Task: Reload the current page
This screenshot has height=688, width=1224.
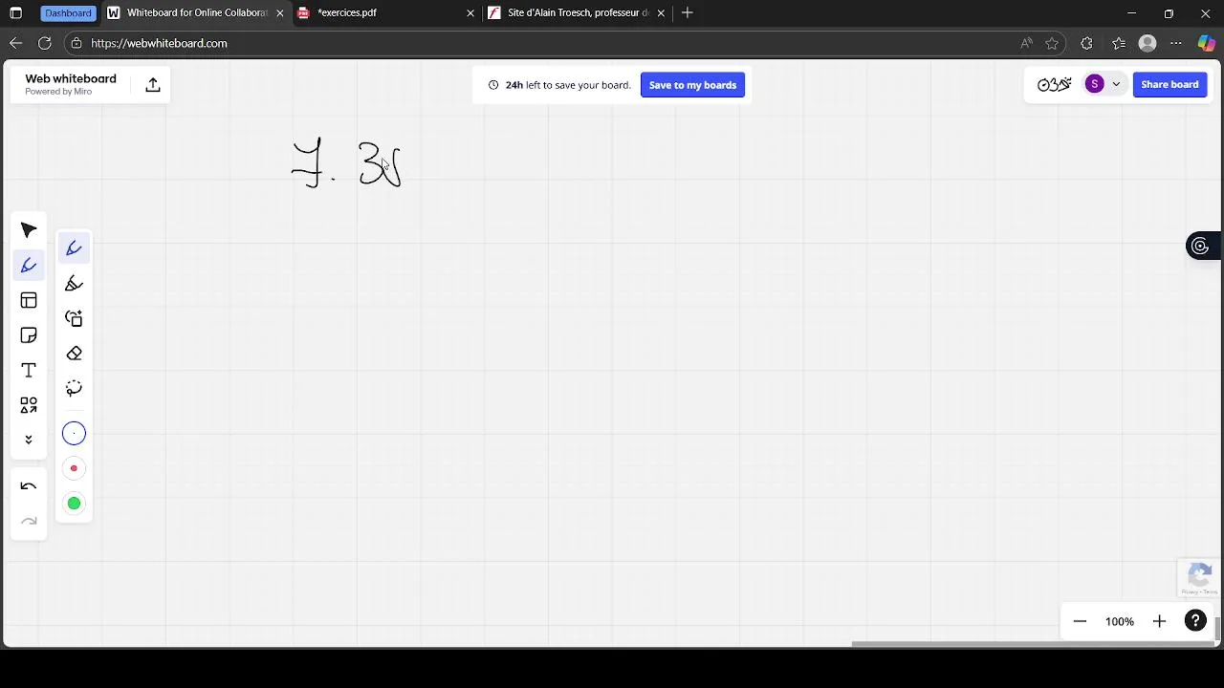Action: 45,43
